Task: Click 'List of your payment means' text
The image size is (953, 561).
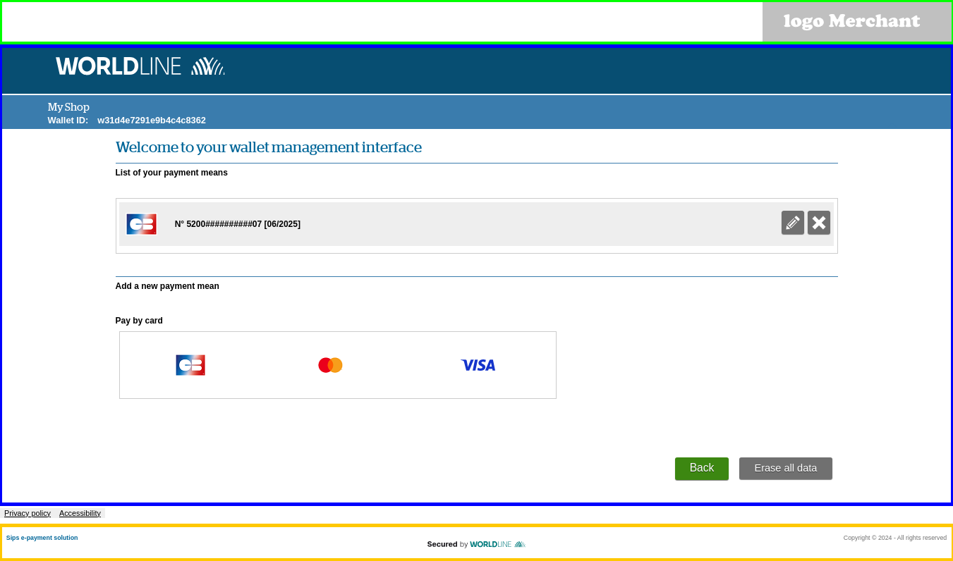Action: [171, 173]
